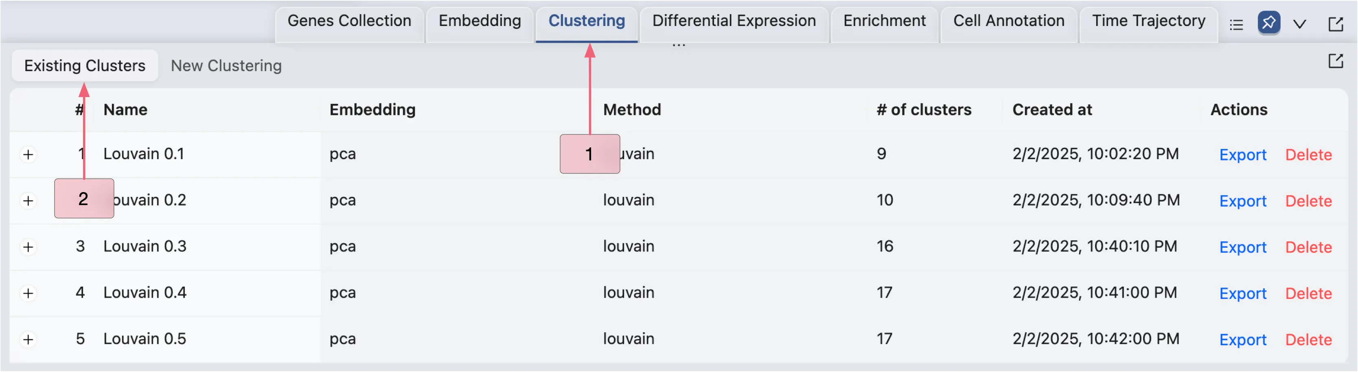Image resolution: width=1358 pixels, height=372 pixels.
Task: Switch to the Time Trajectory tab
Action: pyautogui.click(x=1149, y=21)
